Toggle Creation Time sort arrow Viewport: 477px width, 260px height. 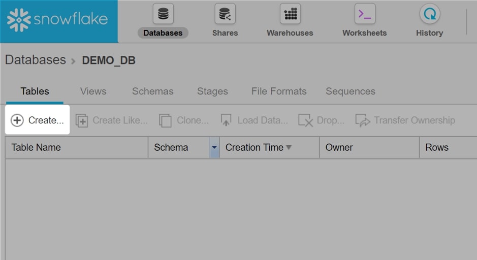point(289,147)
